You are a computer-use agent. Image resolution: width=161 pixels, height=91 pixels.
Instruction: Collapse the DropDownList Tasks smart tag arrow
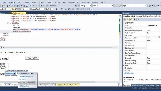[17, 73]
